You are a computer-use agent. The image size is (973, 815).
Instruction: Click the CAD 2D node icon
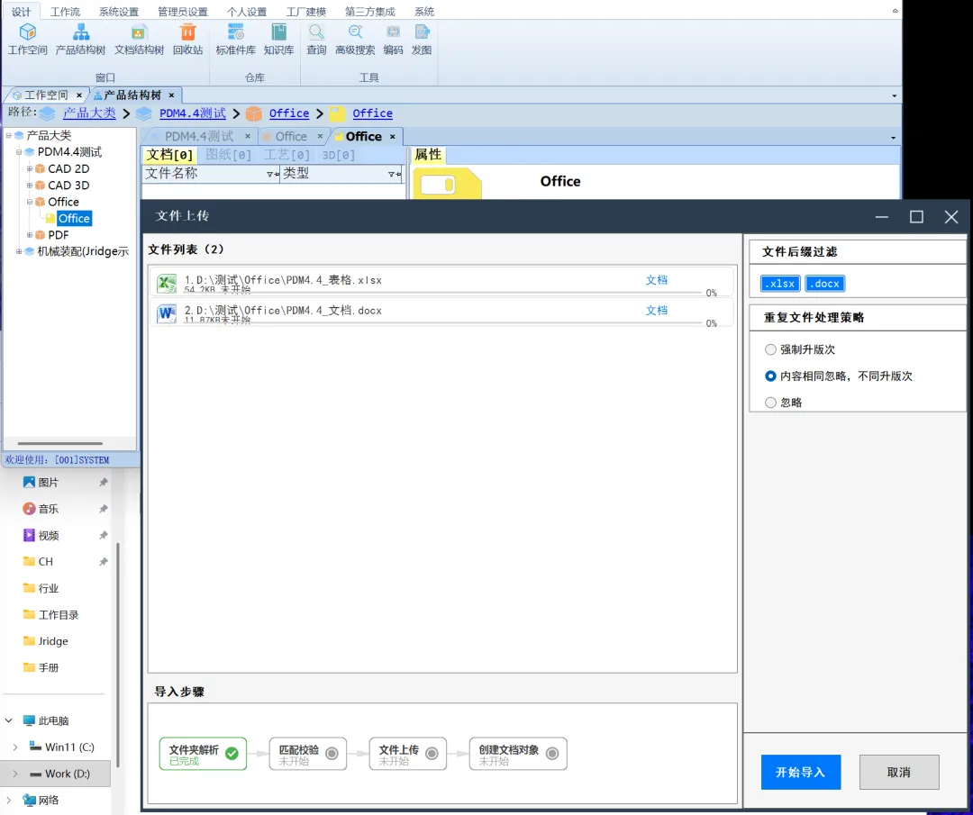click(41, 168)
